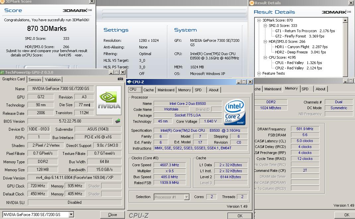This screenshot has width=355, height=219.
Task: Collapse the Feature Tests node
Action: 259,73
